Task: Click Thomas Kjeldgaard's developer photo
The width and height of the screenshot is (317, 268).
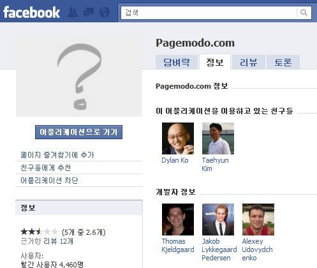Action: [178, 220]
